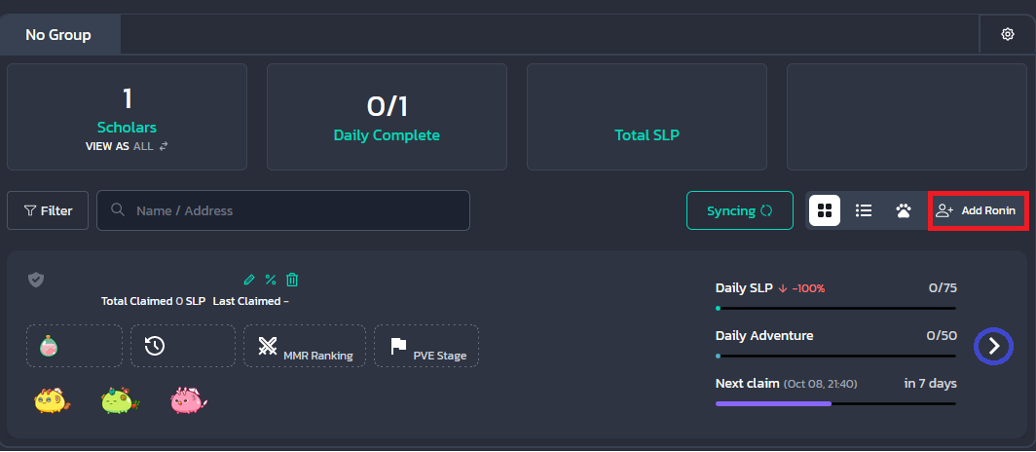Click the Last Claimed text

click(x=251, y=301)
